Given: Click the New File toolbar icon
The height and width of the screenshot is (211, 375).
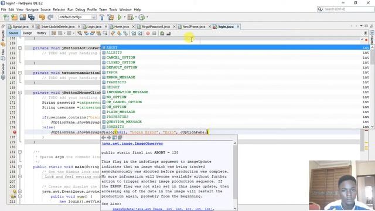Looking at the screenshot, I should coord(6,17).
